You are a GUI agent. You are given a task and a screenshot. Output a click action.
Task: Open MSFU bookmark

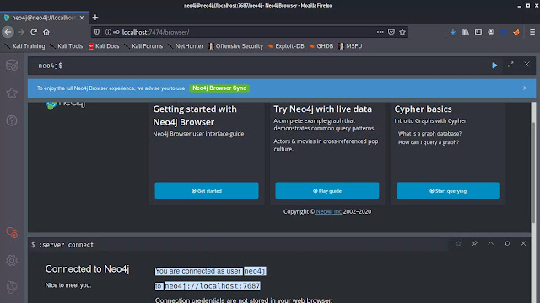[351, 46]
